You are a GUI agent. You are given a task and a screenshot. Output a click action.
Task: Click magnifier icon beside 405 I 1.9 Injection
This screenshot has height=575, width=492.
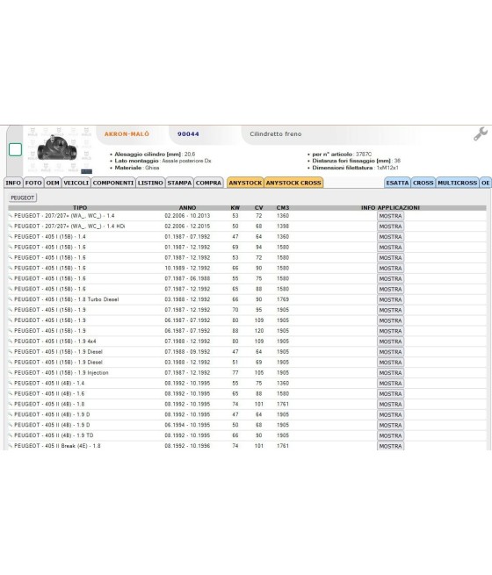[x=11, y=373]
